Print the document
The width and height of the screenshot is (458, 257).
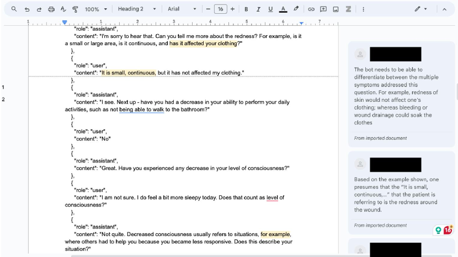click(51, 9)
